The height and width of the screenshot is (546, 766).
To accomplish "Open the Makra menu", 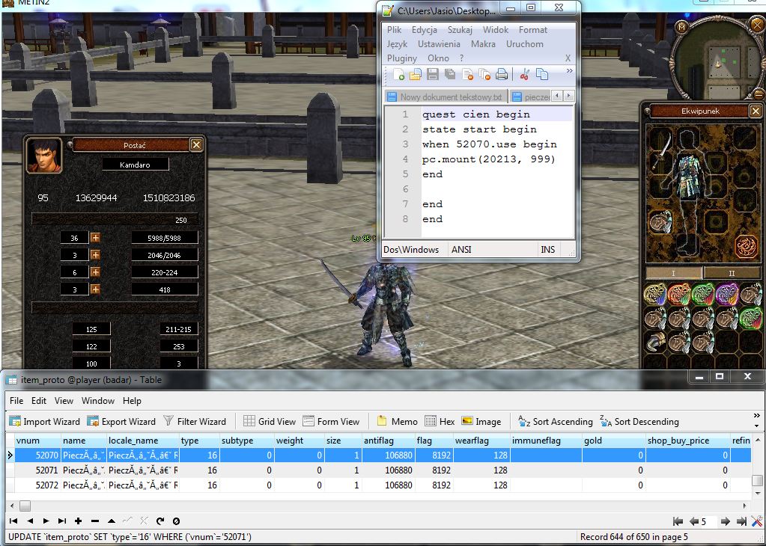I will coord(483,44).
